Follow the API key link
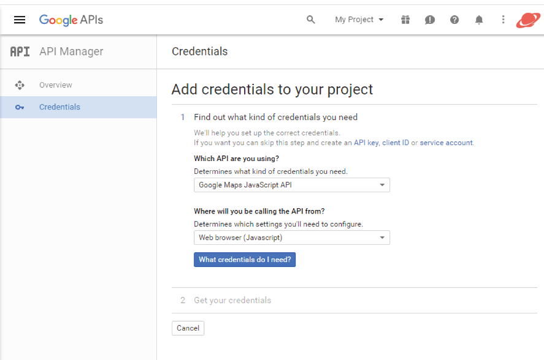The width and height of the screenshot is (544, 360). point(366,143)
